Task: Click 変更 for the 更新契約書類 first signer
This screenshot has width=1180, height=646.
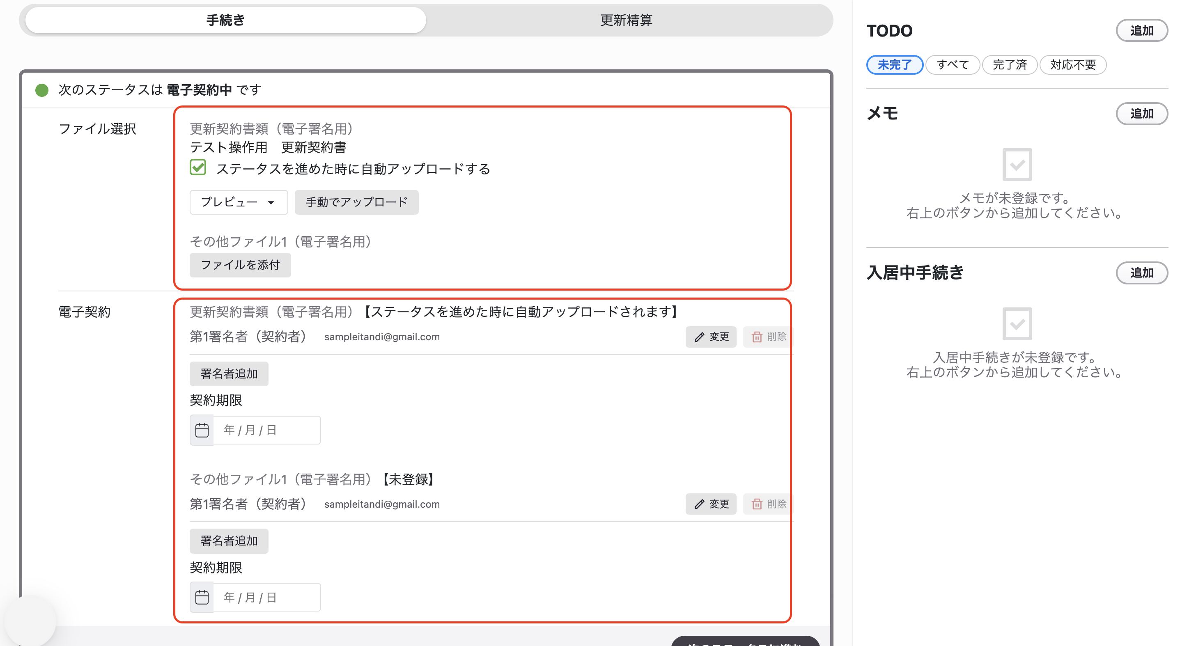Action: [x=711, y=337]
